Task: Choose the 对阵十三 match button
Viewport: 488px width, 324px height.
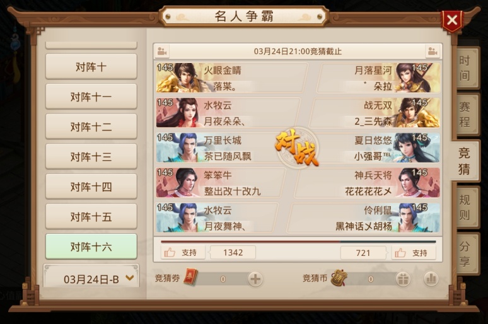Action: tap(91, 156)
